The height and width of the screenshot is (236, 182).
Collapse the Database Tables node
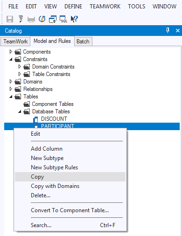20,111
